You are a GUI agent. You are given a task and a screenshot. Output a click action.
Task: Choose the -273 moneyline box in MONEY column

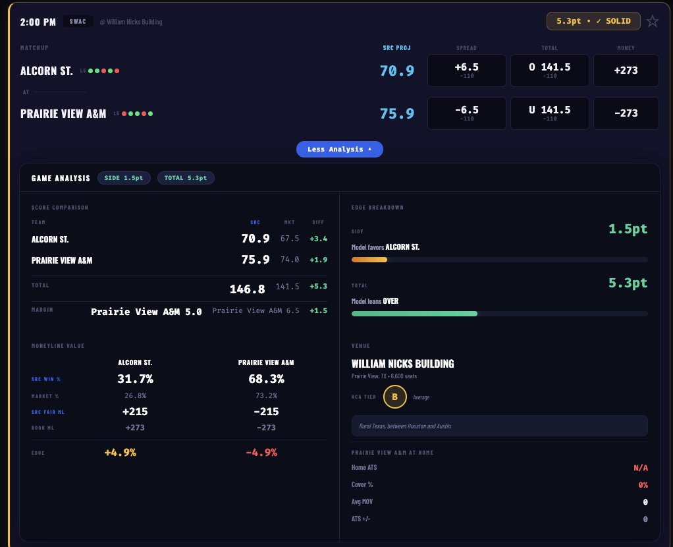626,113
